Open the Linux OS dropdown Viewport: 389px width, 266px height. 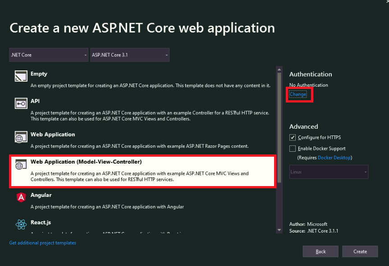329,172
